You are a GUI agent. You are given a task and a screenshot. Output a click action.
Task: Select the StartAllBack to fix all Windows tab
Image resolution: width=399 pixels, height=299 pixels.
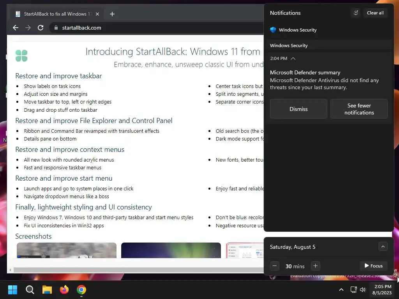click(56, 14)
